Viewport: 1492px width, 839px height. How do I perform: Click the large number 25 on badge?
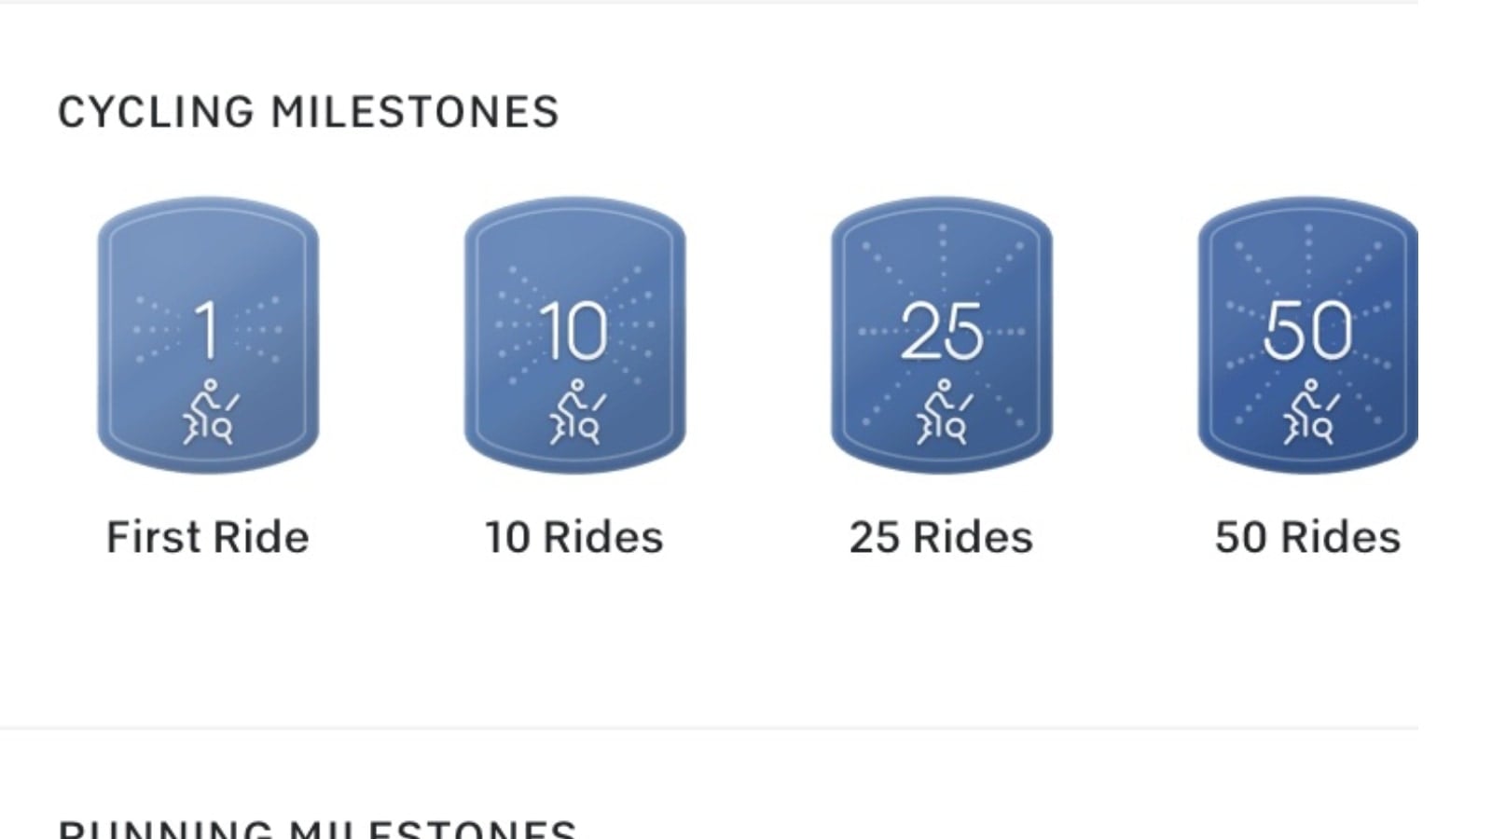coord(941,331)
